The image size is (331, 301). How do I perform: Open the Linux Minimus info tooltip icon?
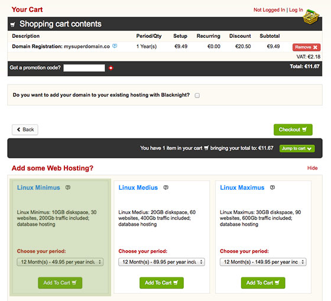coord(68,187)
